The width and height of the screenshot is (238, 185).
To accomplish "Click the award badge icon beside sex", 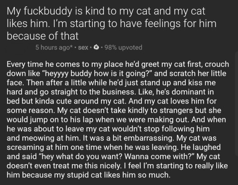I will point(96,47).
